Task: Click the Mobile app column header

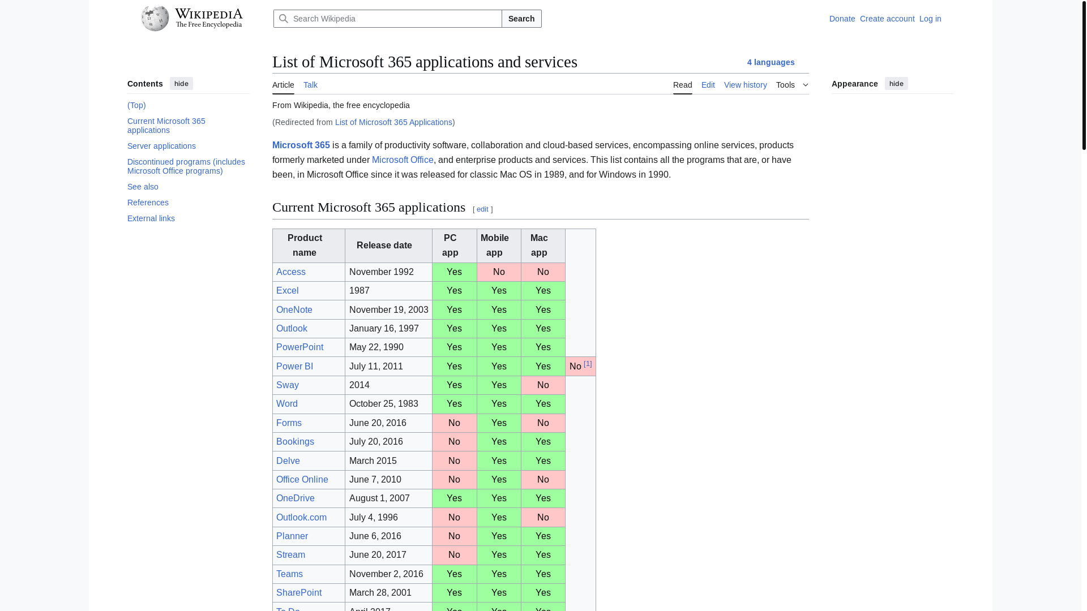Action: [x=499, y=246]
